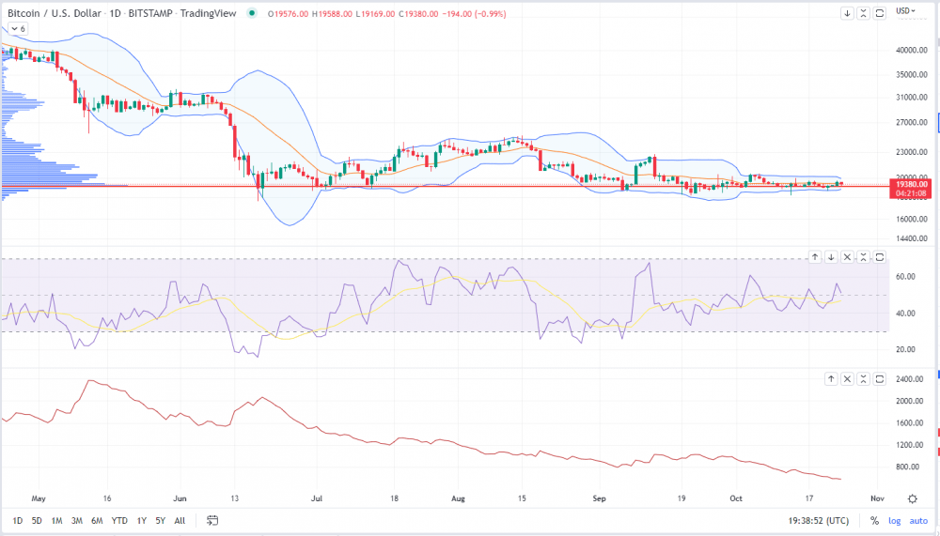The width and height of the screenshot is (940, 536).
Task: Collapse the bottom indicator pane
Action: point(864,378)
